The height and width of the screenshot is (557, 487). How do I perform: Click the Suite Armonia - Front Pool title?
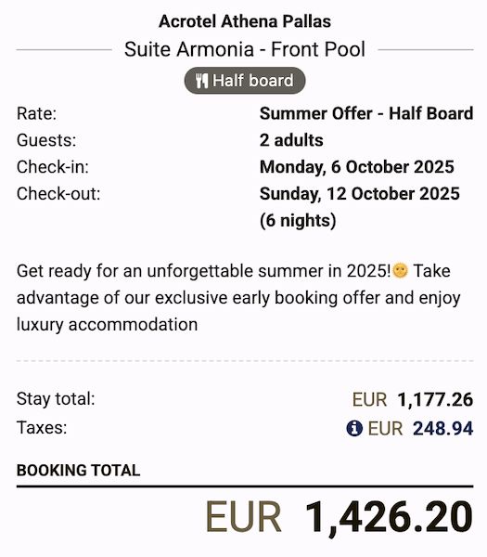tap(245, 49)
